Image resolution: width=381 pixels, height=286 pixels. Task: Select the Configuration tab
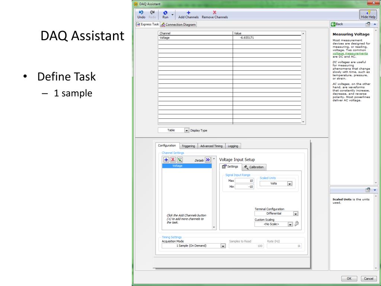pos(167,146)
